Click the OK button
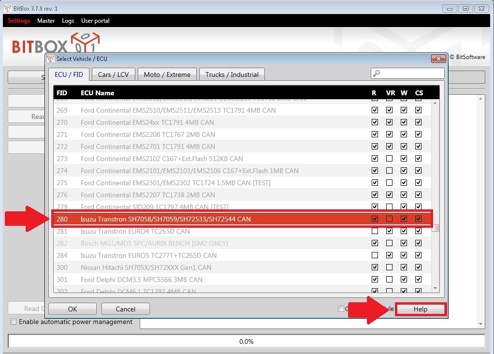This screenshot has width=494, height=354. coord(73,309)
